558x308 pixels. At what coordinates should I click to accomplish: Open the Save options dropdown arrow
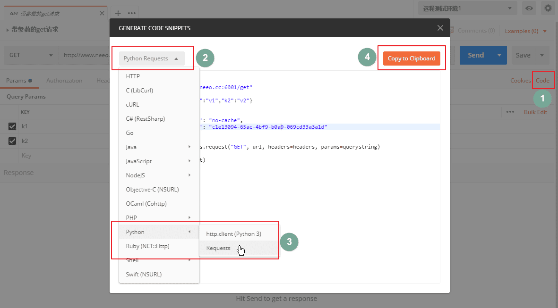tap(542, 55)
